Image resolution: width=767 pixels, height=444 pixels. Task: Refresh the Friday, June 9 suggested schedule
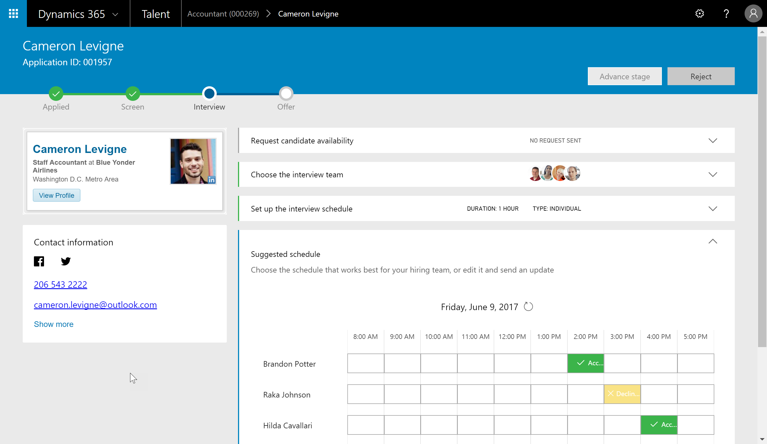tap(528, 306)
